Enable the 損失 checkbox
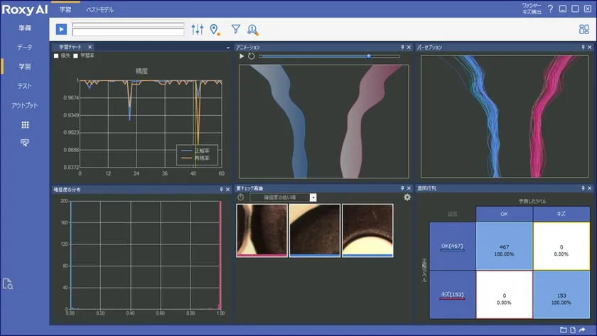597x336 pixels. click(x=57, y=55)
